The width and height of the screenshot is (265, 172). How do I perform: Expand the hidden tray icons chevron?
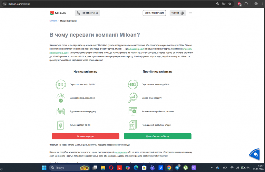(212, 168)
